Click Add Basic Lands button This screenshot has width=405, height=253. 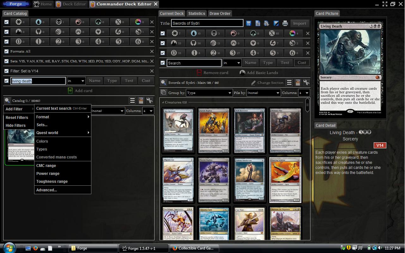259,72
